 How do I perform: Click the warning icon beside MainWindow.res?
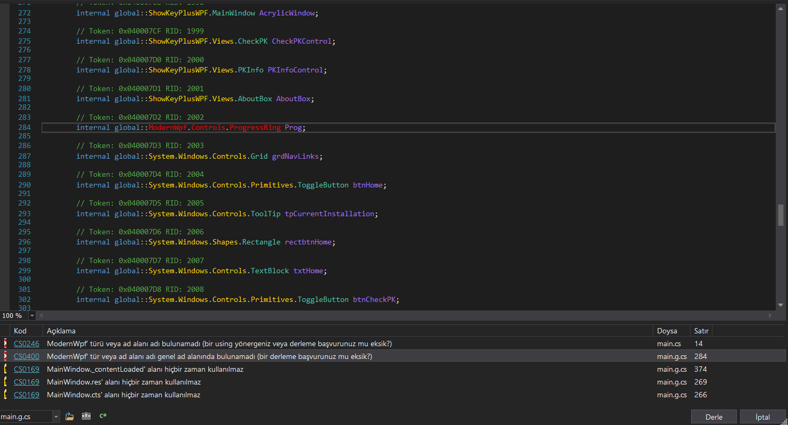point(5,382)
